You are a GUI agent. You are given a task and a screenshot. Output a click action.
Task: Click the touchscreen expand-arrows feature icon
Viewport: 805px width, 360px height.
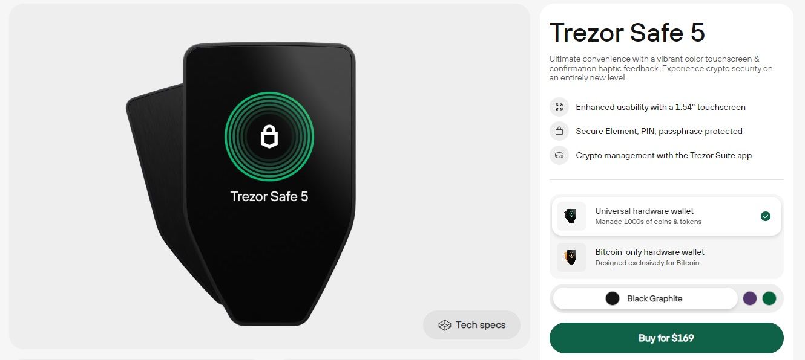[559, 107]
